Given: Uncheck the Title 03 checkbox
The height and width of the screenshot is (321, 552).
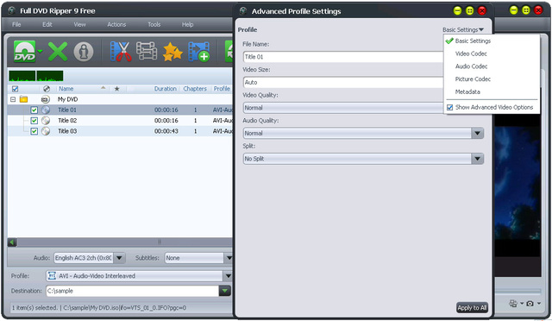Looking at the screenshot, I should click(x=34, y=131).
